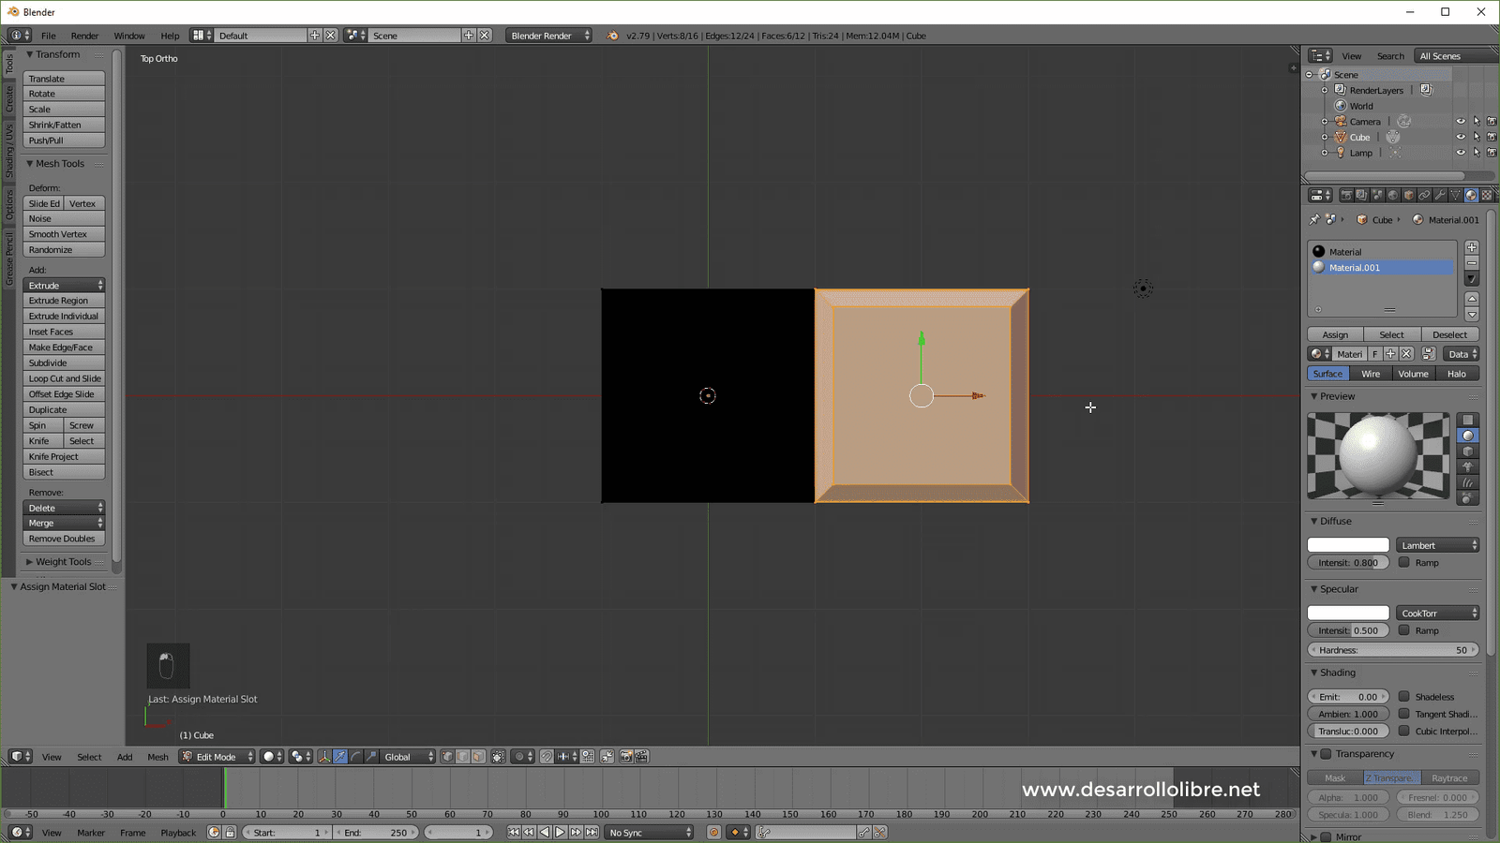Screen dimensions: 1500x843
Task: Open the Constraints properties tab
Action: (1424, 195)
